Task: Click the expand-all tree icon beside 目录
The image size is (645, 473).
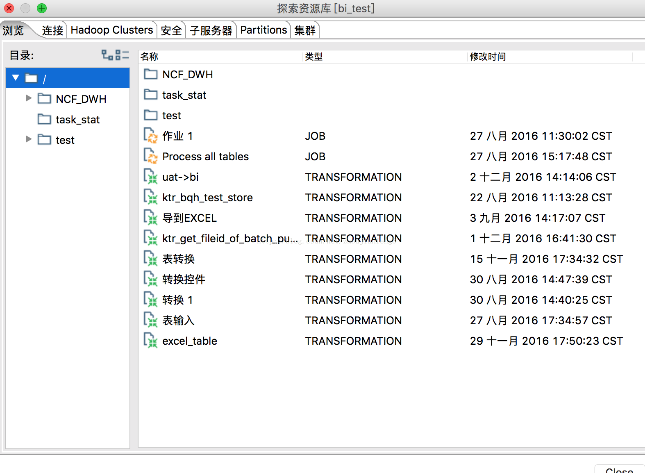Action: coord(107,55)
